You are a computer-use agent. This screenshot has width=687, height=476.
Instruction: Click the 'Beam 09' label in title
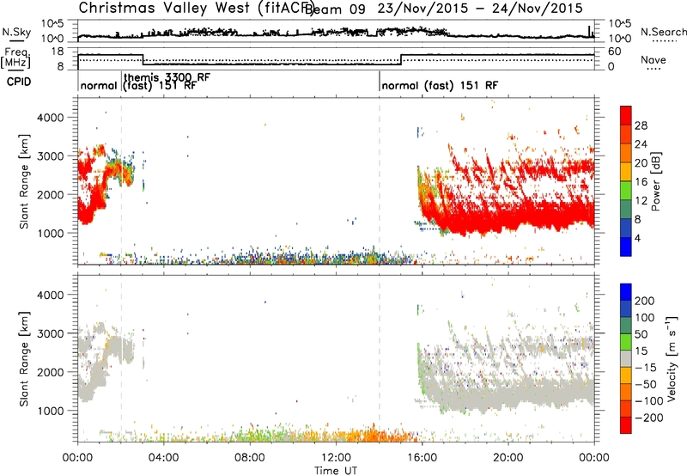335,9
